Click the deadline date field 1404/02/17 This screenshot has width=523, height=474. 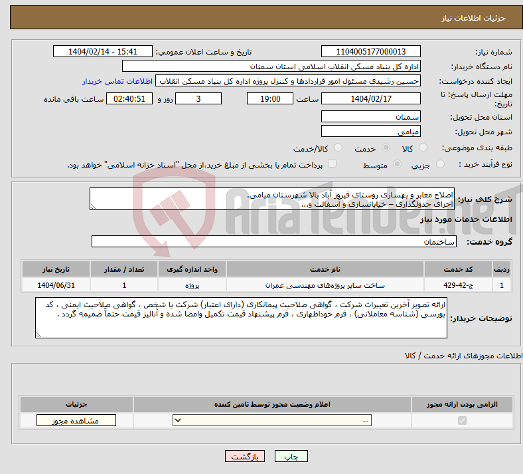pyautogui.click(x=371, y=98)
